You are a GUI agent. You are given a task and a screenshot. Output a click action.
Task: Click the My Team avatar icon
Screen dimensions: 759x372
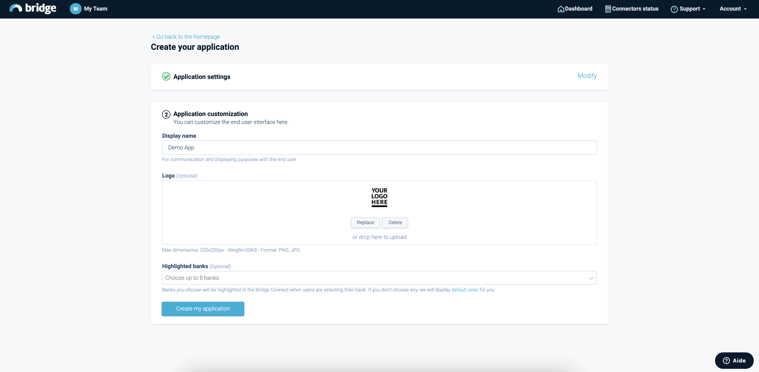(x=75, y=9)
